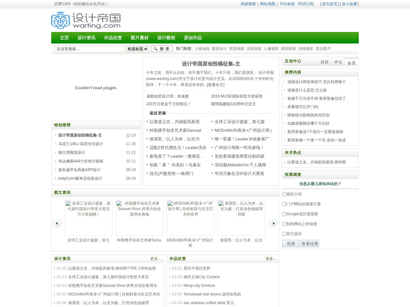Image resolution: width=410 pixels, height=307 pixels.
Task: Submit the poll with 投票 button
Action: coord(291,243)
